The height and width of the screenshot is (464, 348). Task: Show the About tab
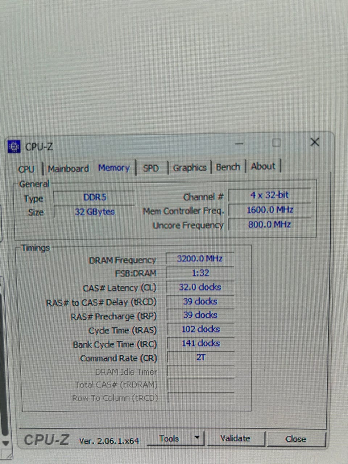click(263, 166)
